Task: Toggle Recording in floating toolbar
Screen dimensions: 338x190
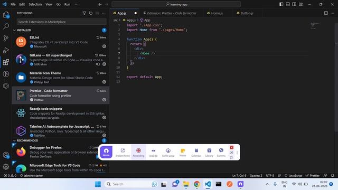Action: pos(138,153)
